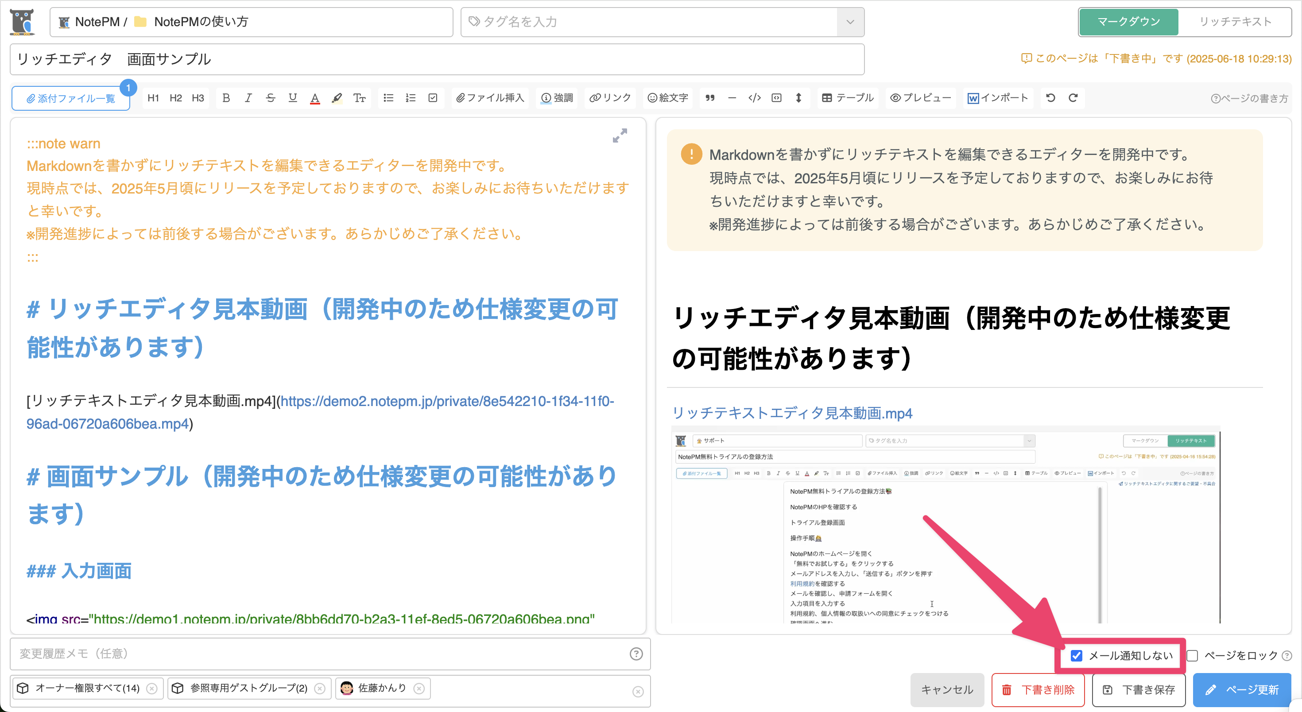Image resolution: width=1302 pixels, height=712 pixels.
Task: Remove the 佐藤かんり chip
Action: pyautogui.click(x=418, y=688)
